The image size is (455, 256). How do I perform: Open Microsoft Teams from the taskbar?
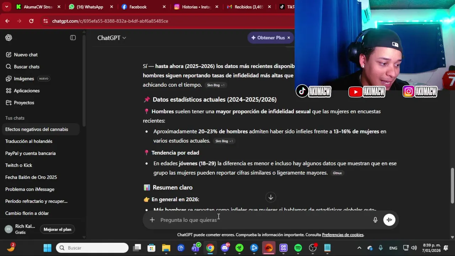pyautogui.click(x=195, y=248)
